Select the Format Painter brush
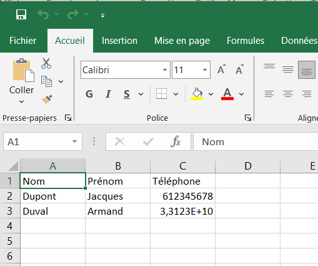This screenshot has height=266, width=318. [47, 100]
